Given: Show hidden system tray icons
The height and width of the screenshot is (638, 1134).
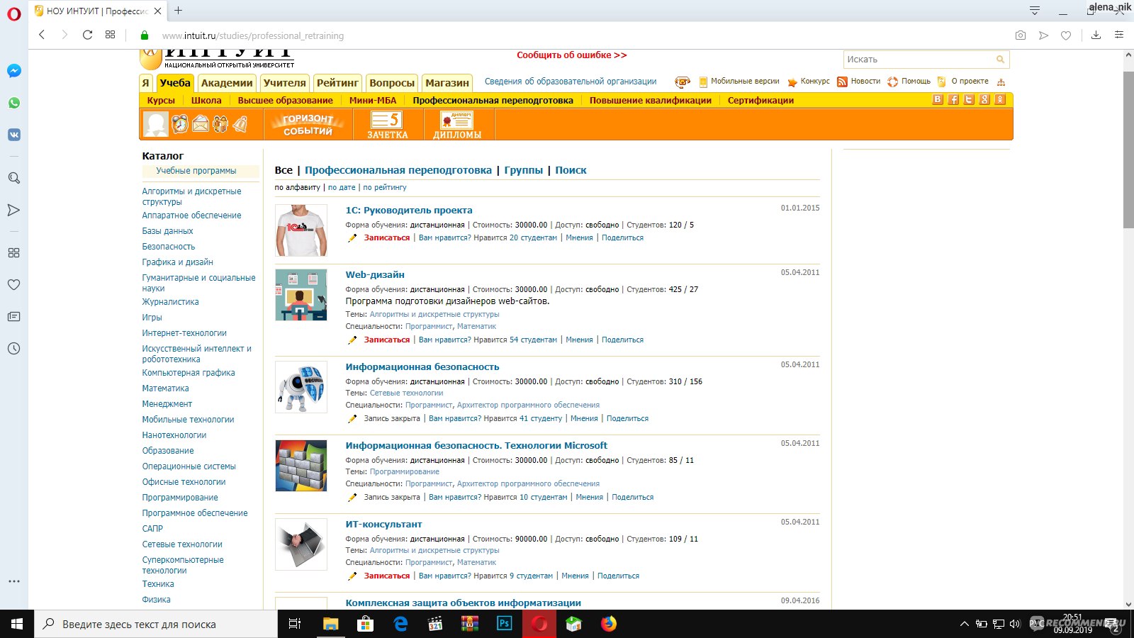Looking at the screenshot, I should [964, 624].
